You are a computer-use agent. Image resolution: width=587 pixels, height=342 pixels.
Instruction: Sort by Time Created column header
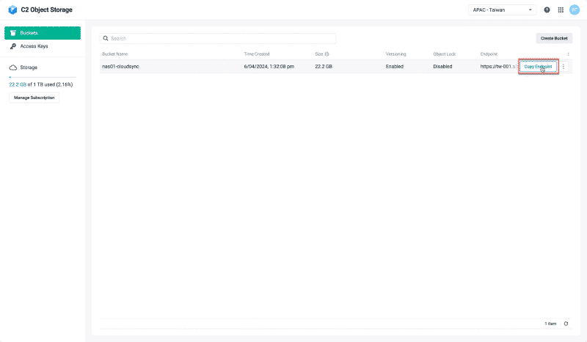tap(257, 54)
